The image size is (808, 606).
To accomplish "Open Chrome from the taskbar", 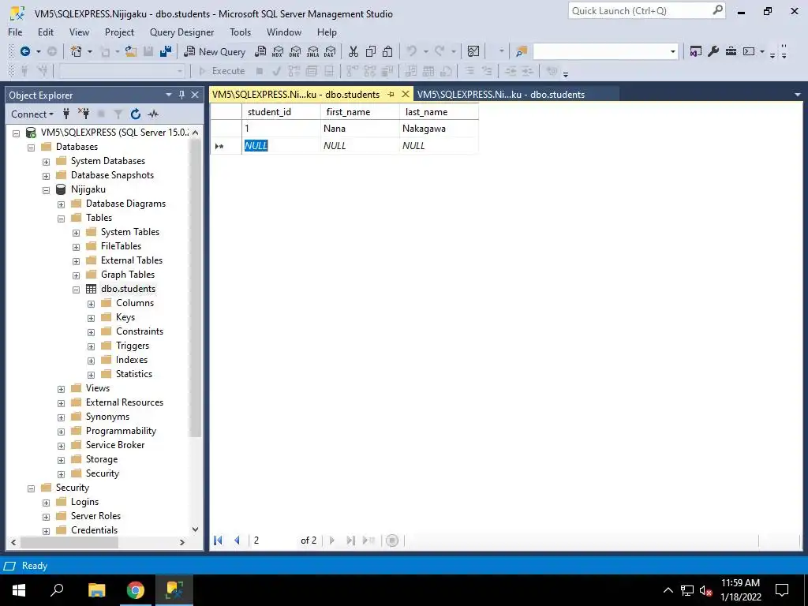I will [136, 590].
